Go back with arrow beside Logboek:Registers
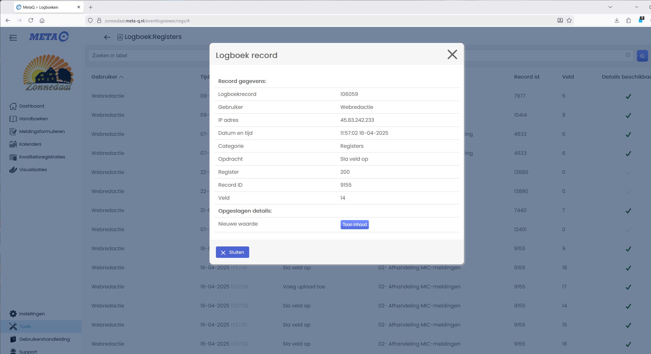The image size is (651, 354). pos(107,37)
